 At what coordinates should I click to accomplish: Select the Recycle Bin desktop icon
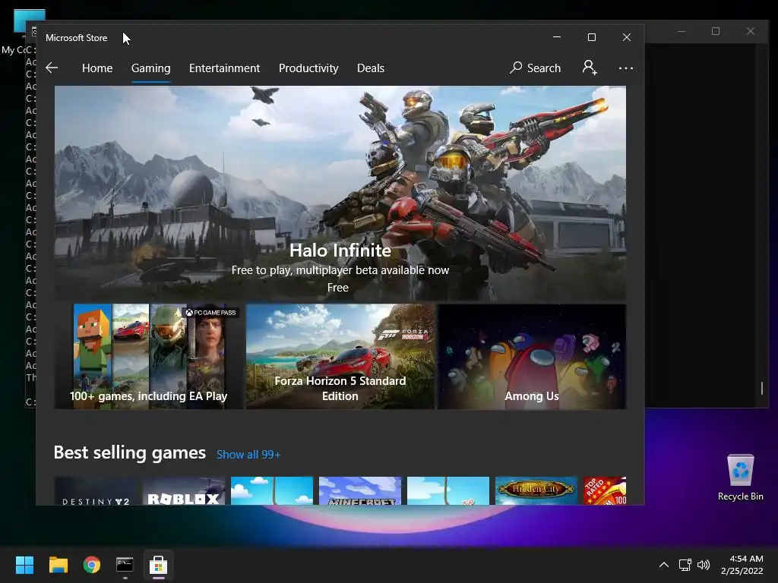[740, 477]
